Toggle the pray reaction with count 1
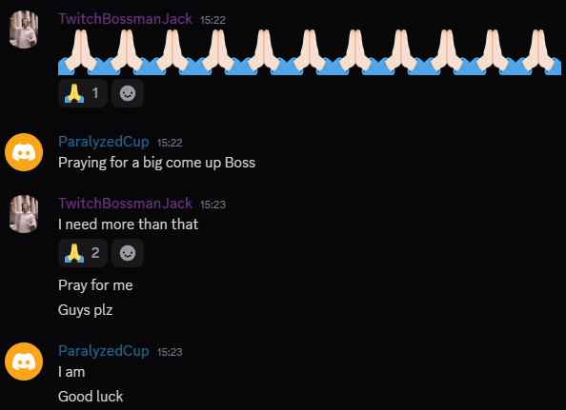 [83, 93]
